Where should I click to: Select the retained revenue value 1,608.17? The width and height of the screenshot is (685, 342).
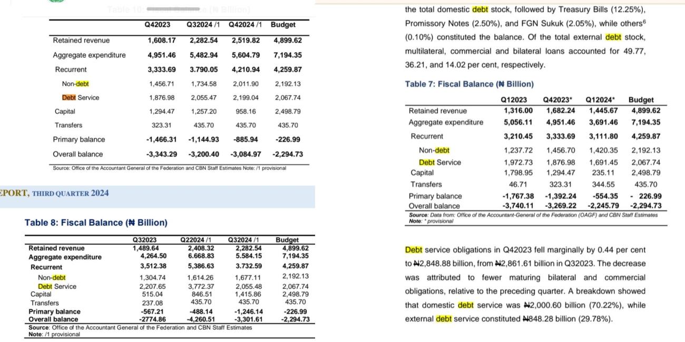tap(161, 41)
